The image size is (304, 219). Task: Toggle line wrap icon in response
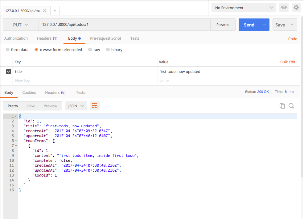95,106
